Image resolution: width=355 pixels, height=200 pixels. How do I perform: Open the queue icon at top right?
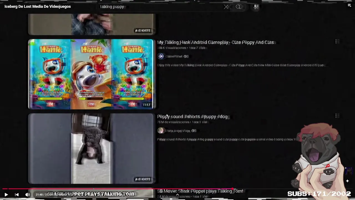coord(349,5)
